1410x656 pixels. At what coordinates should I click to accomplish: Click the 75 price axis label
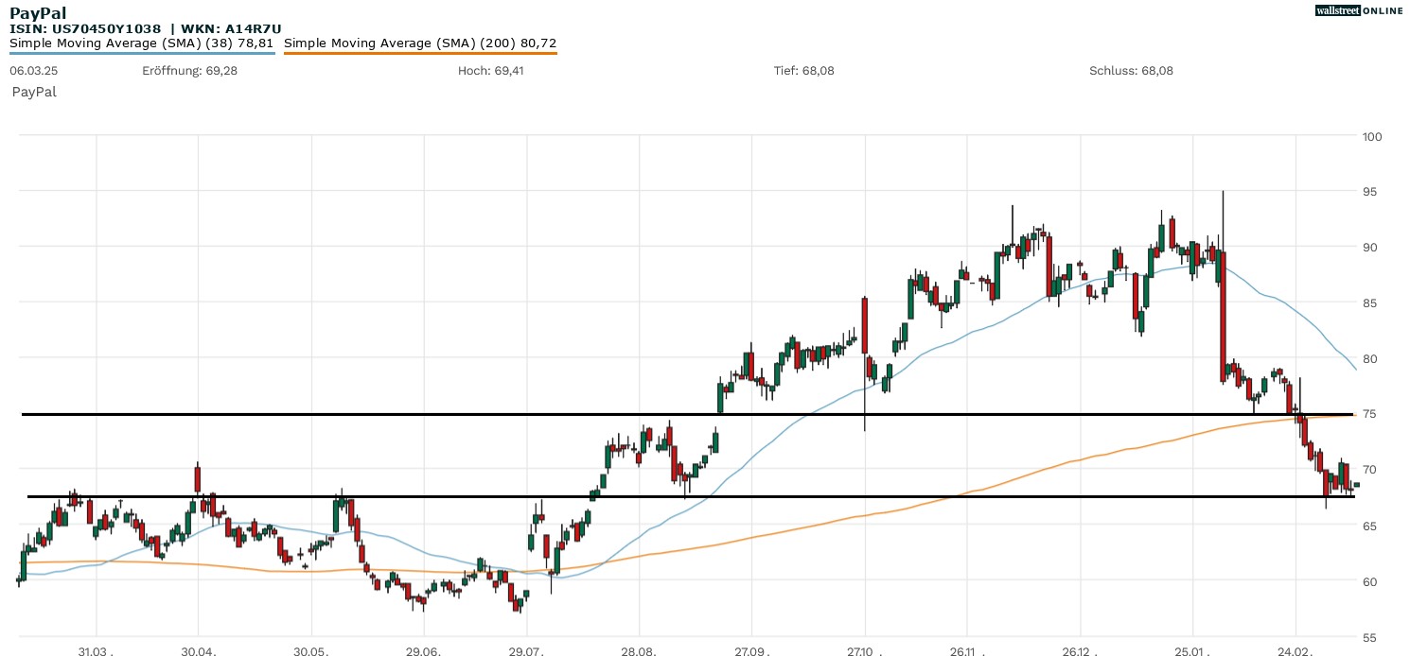click(1369, 414)
